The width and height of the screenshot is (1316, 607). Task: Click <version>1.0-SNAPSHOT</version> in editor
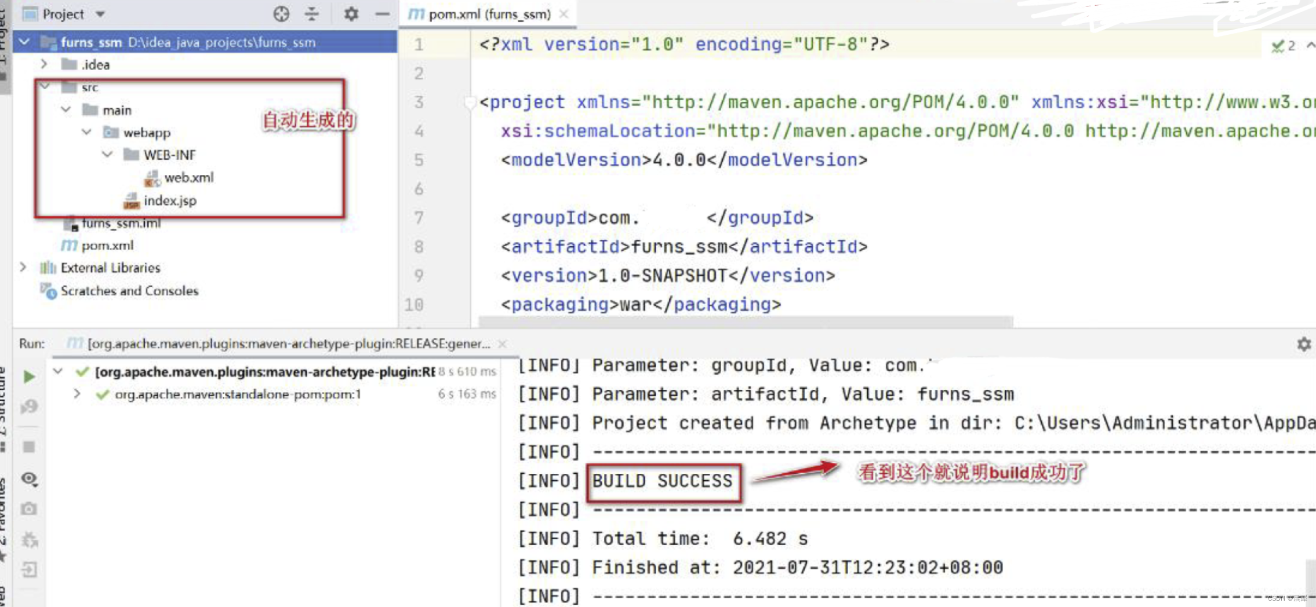[668, 276]
